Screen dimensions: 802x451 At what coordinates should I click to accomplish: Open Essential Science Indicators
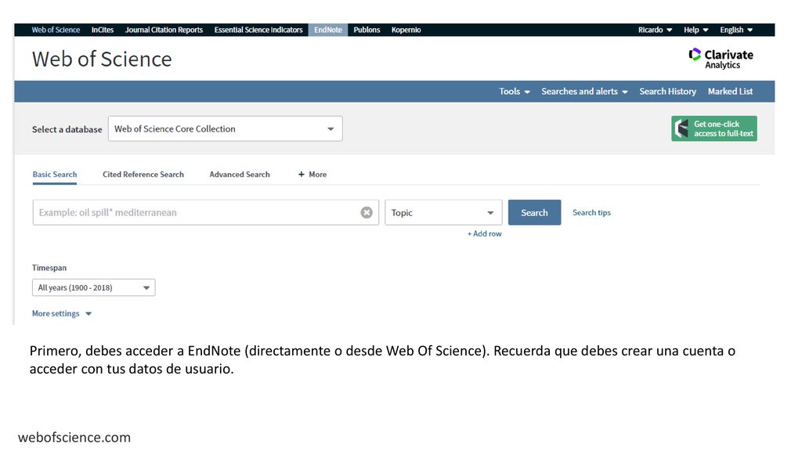click(x=258, y=30)
